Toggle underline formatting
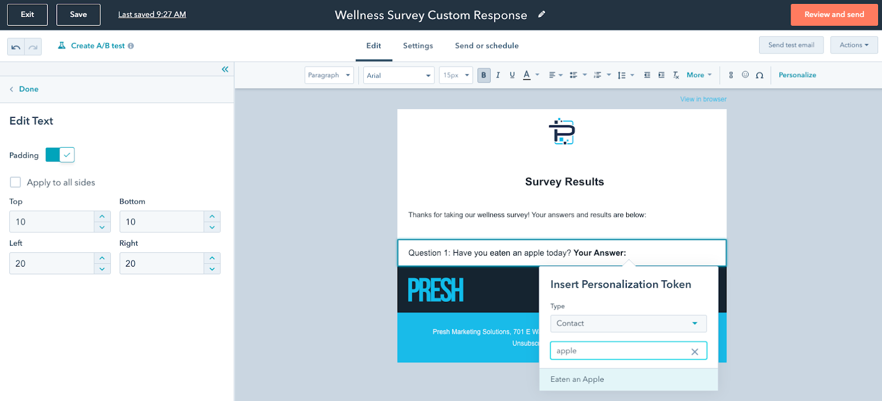The height and width of the screenshot is (401, 882). [512, 75]
